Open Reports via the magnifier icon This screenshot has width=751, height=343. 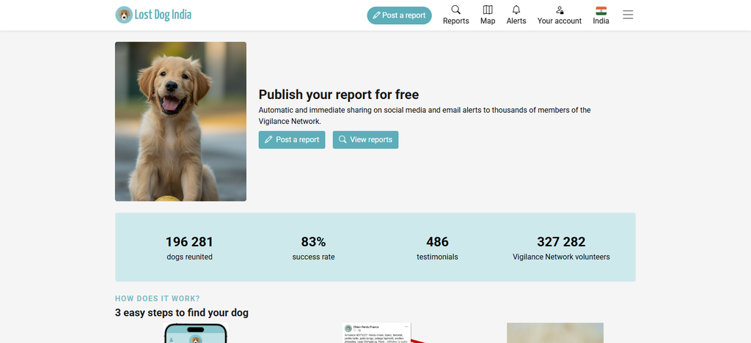tap(455, 10)
